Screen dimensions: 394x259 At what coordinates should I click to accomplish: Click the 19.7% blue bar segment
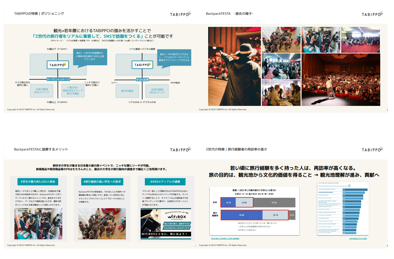point(228,203)
